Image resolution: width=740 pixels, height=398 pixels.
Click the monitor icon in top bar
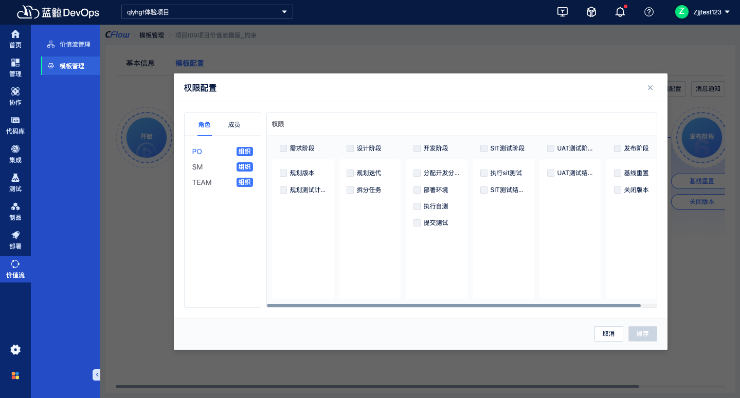click(563, 12)
